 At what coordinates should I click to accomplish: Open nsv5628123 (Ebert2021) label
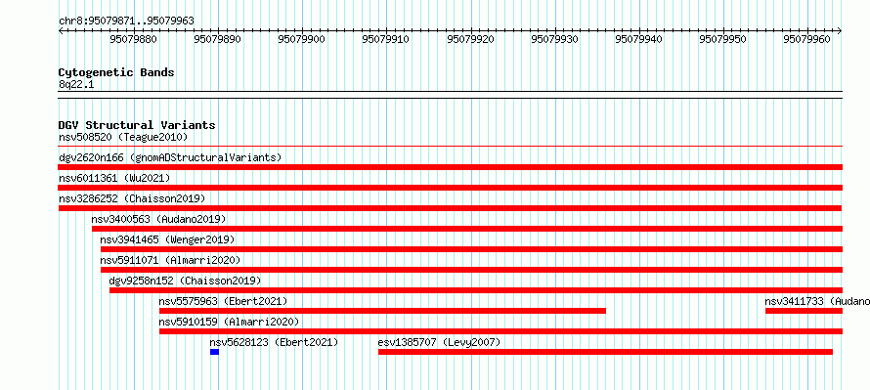click(x=274, y=342)
